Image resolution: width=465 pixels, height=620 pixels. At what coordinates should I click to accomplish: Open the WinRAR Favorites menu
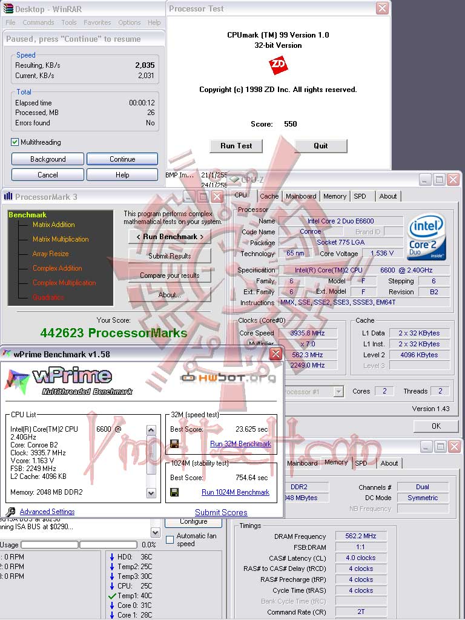(97, 22)
